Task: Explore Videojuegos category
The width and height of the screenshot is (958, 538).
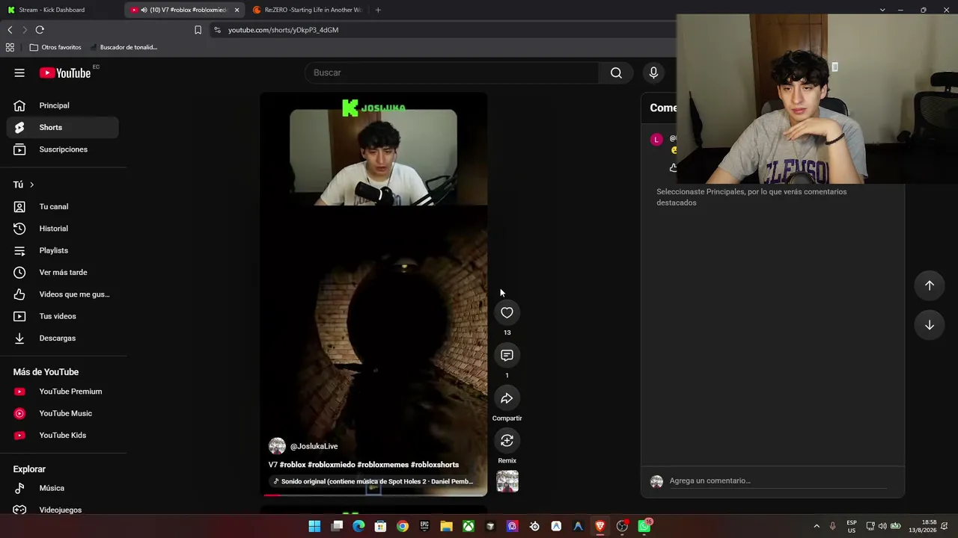Action: [x=63, y=510]
